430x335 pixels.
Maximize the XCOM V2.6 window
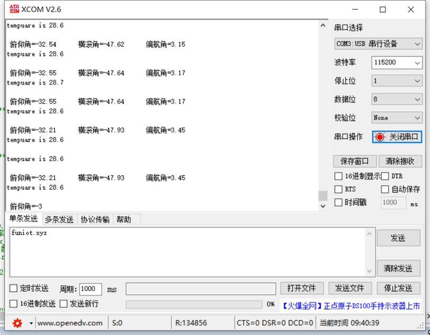382,9
